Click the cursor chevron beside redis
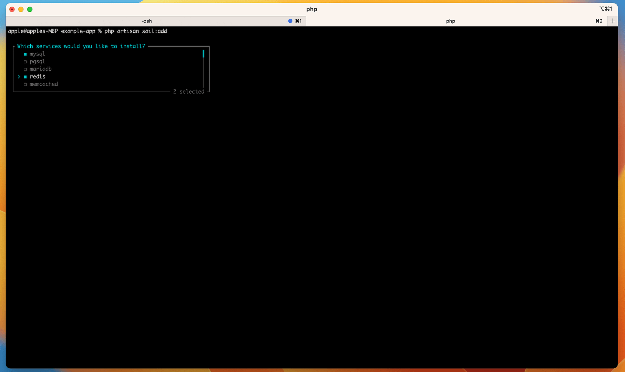The width and height of the screenshot is (625, 372). (x=19, y=77)
